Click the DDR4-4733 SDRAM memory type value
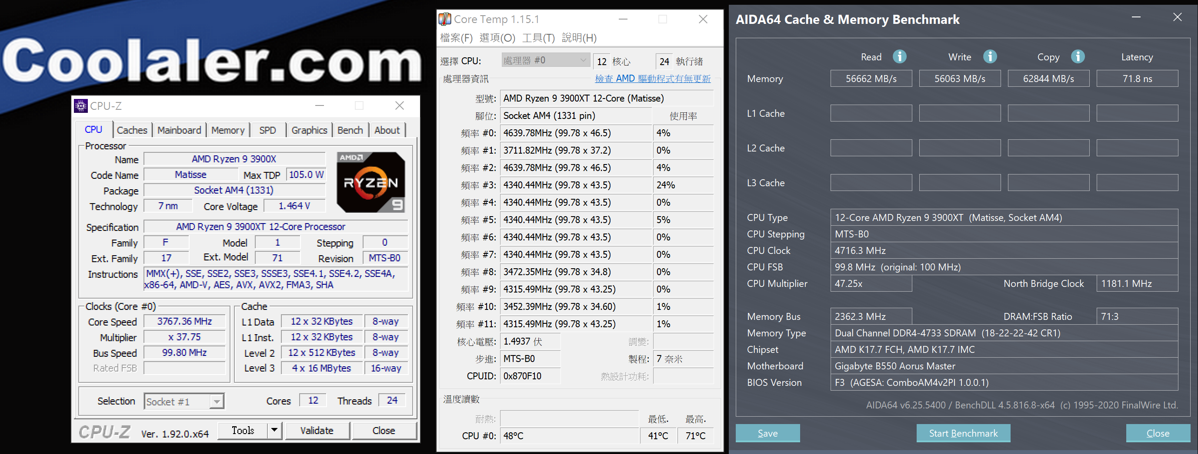 [1004, 333]
